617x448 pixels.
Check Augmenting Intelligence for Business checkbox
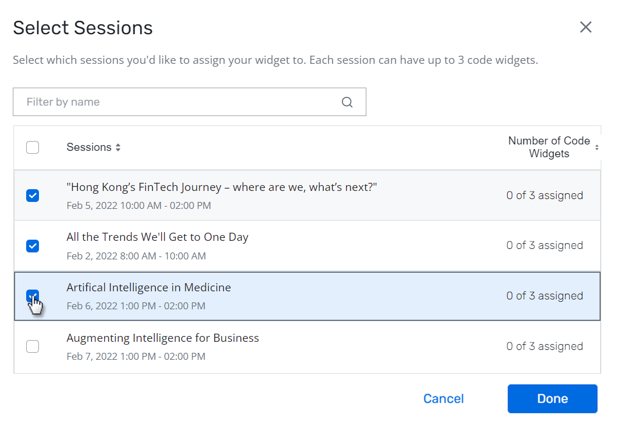[x=33, y=346]
